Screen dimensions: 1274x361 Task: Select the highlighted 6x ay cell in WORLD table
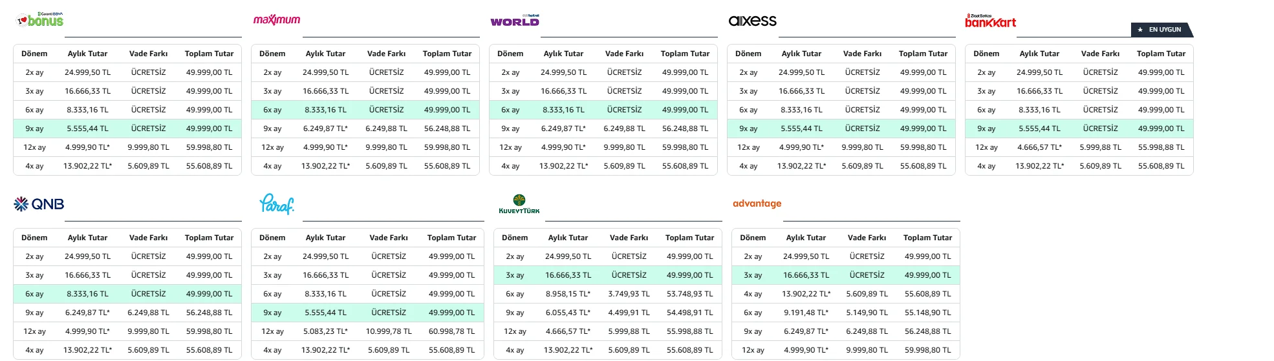click(x=510, y=110)
